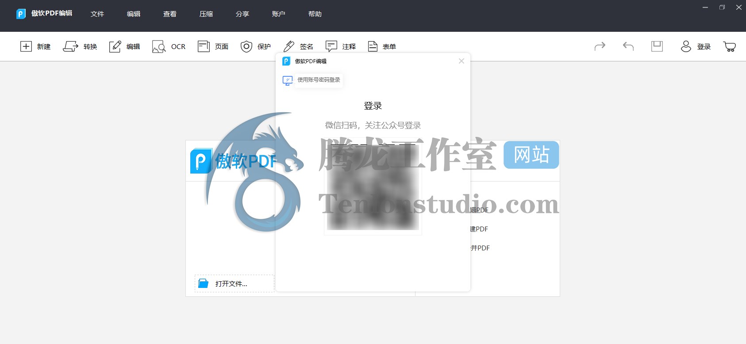Screen dimensions: 746x344
Task: Select the 编辑 (Edit) pencil icon in toolbar
Action: point(115,46)
